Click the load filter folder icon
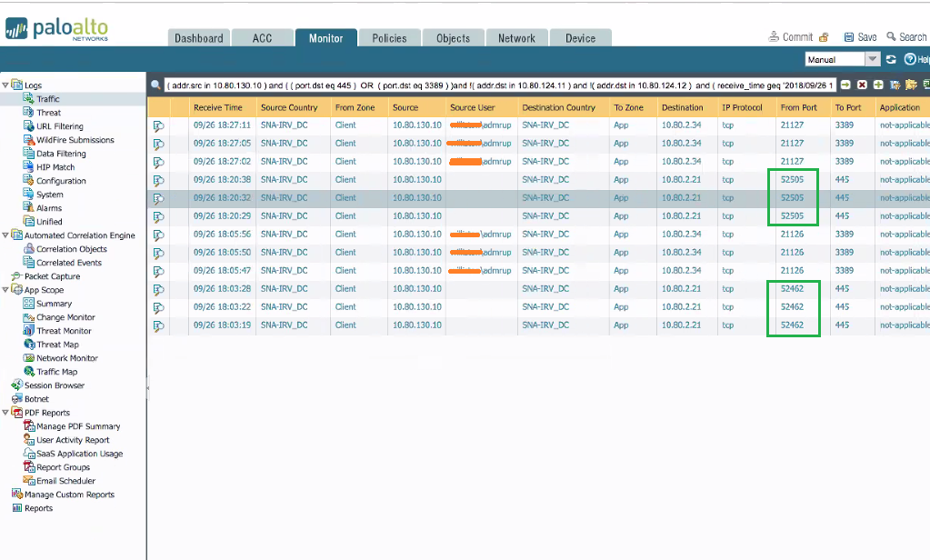The width and height of the screenshot is (930, 560). 911,85
